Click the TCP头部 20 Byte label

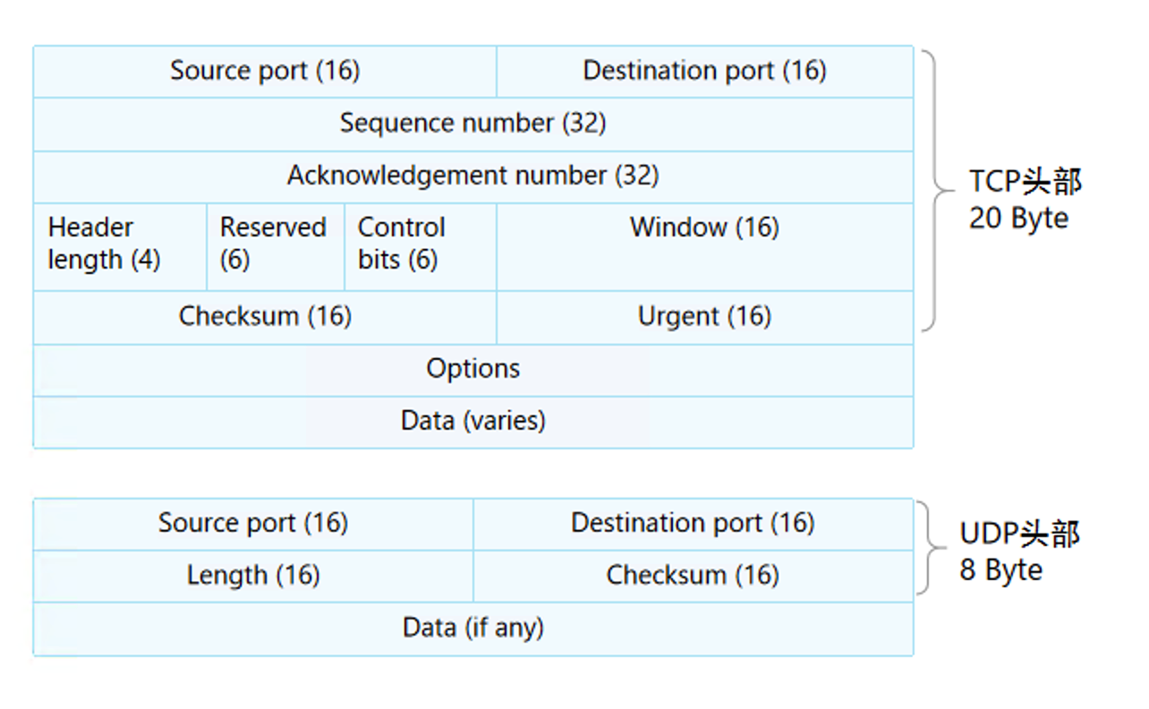[x=1025, y=200]
